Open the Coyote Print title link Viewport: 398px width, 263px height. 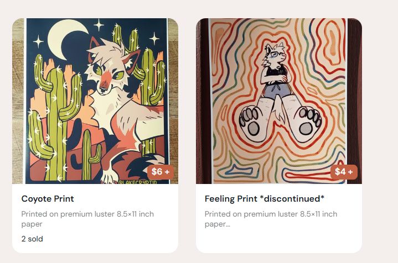click(48, 199)
